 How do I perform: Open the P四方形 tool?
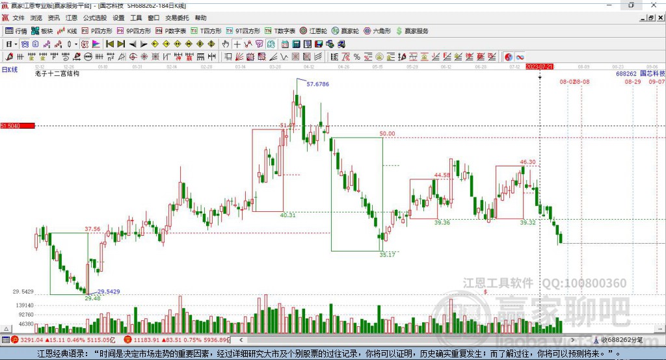(x=97, y=31)
